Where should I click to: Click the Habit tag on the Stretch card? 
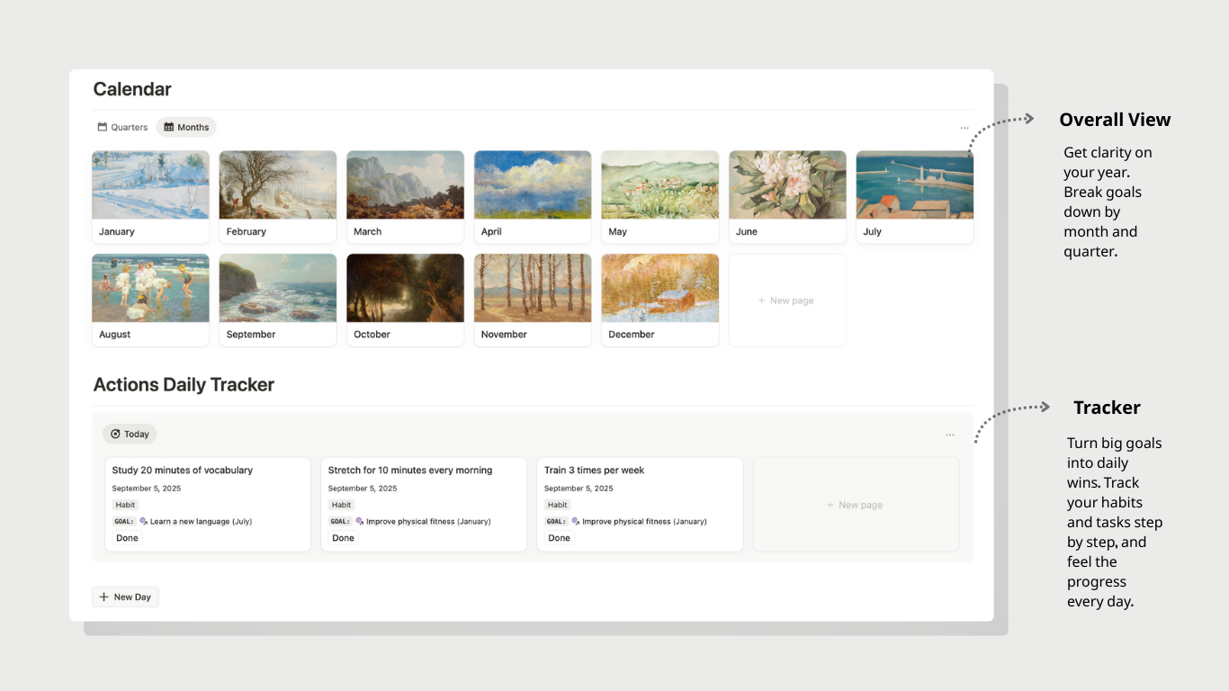[341, 505]
